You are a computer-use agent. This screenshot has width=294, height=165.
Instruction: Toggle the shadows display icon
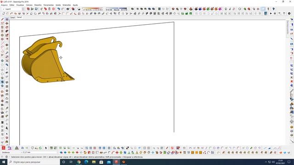point(79,9)
